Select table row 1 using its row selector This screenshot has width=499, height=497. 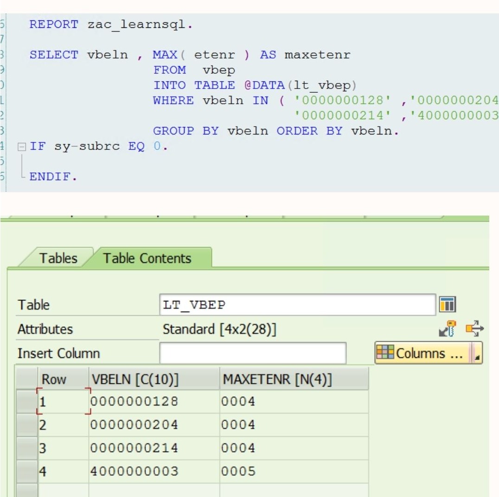pos(26,401)
